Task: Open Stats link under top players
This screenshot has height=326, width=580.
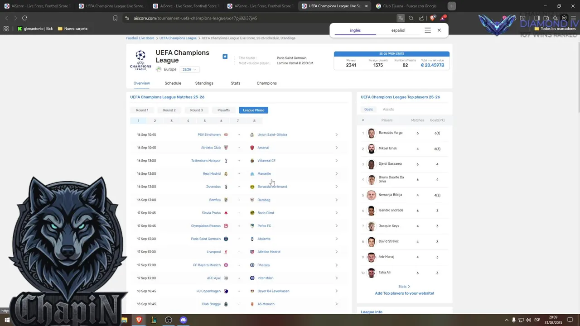Action: (404, 287)
